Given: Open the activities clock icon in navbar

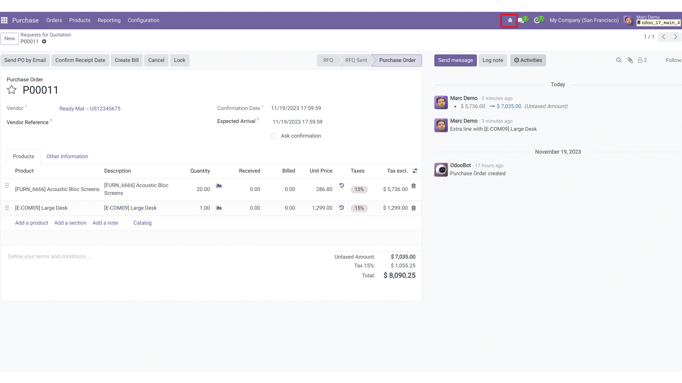Looking at the screenshot, I should click(537, 20).
